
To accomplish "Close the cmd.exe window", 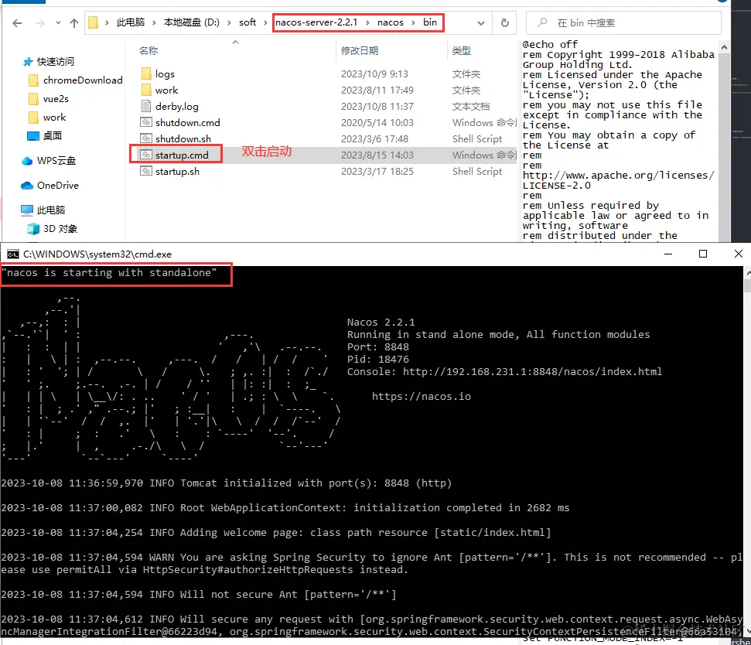I will [739, 254].
